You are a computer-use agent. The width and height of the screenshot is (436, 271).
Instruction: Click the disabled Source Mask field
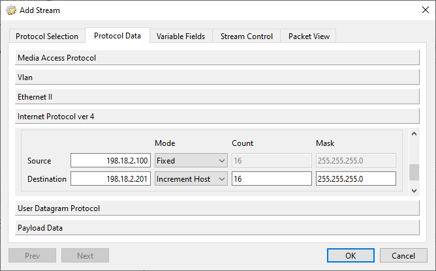click(x=356, y=160)
